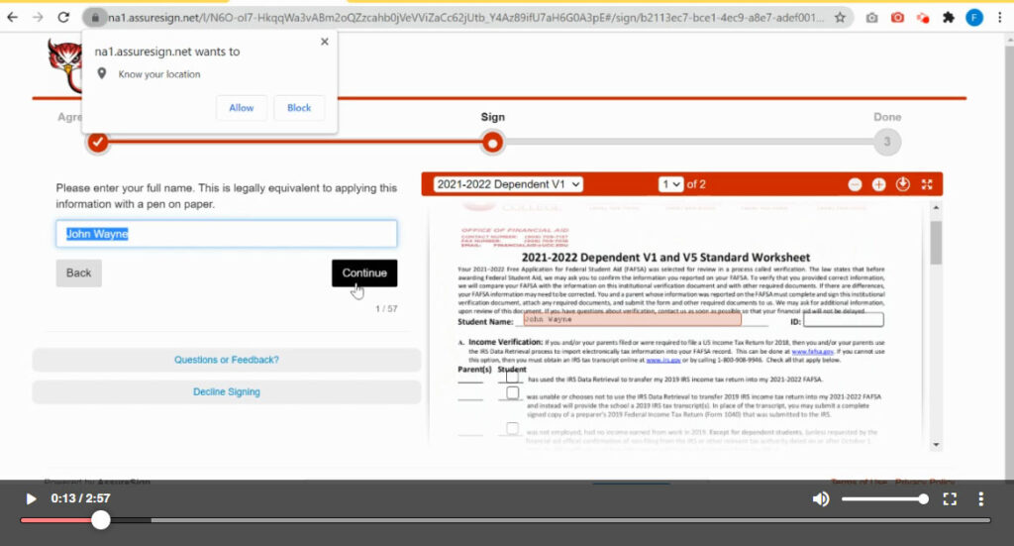Image resolution: width=1014 pixels, height=546 pixels.
Task: Click the red camera extension icon
Action: (897, 18)
